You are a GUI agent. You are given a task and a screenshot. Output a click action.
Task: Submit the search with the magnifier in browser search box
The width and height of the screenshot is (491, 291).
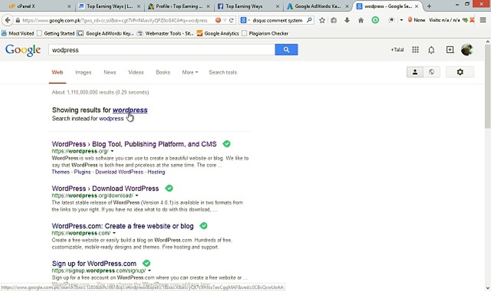pos(309,20)
